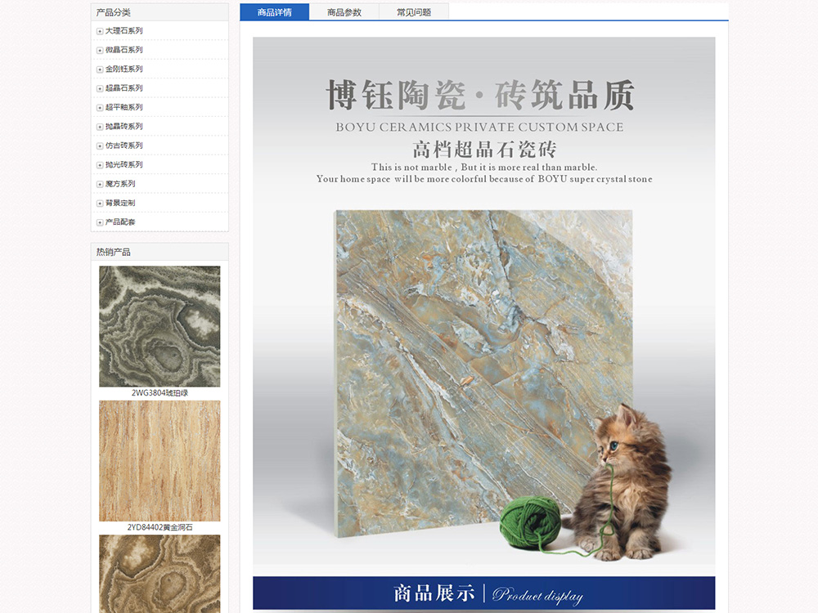This screenshot has width=818, height=613.
Task: Click the 热销产品 sidebar heading
Action: pos(113,253)
